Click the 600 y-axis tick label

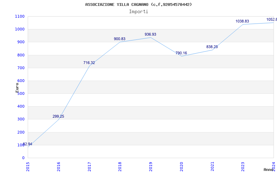[21, 81]
